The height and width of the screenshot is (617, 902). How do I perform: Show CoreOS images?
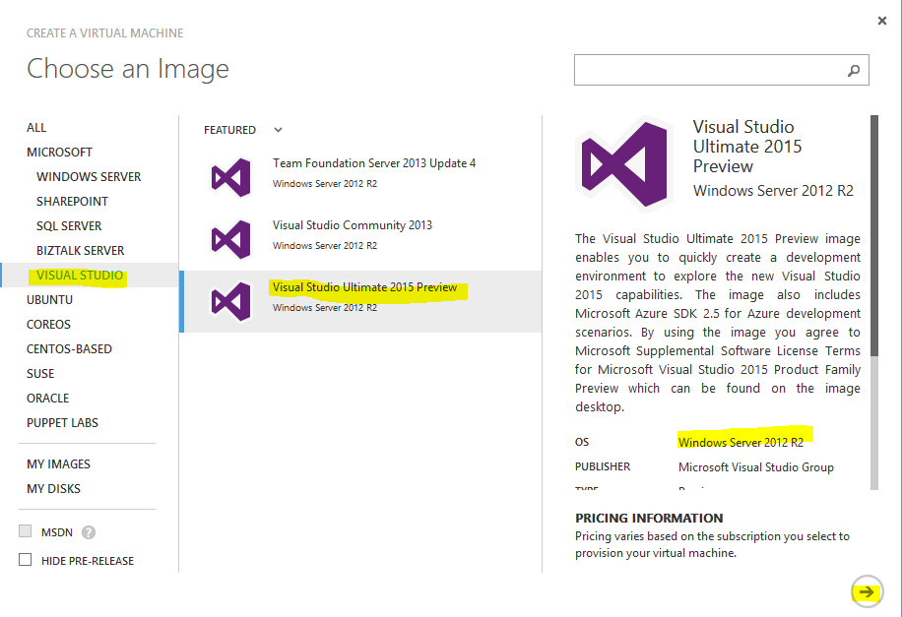(x=48, y=325)
